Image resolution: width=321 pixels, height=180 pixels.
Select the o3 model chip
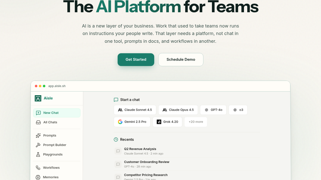click(x=238, y=110)
